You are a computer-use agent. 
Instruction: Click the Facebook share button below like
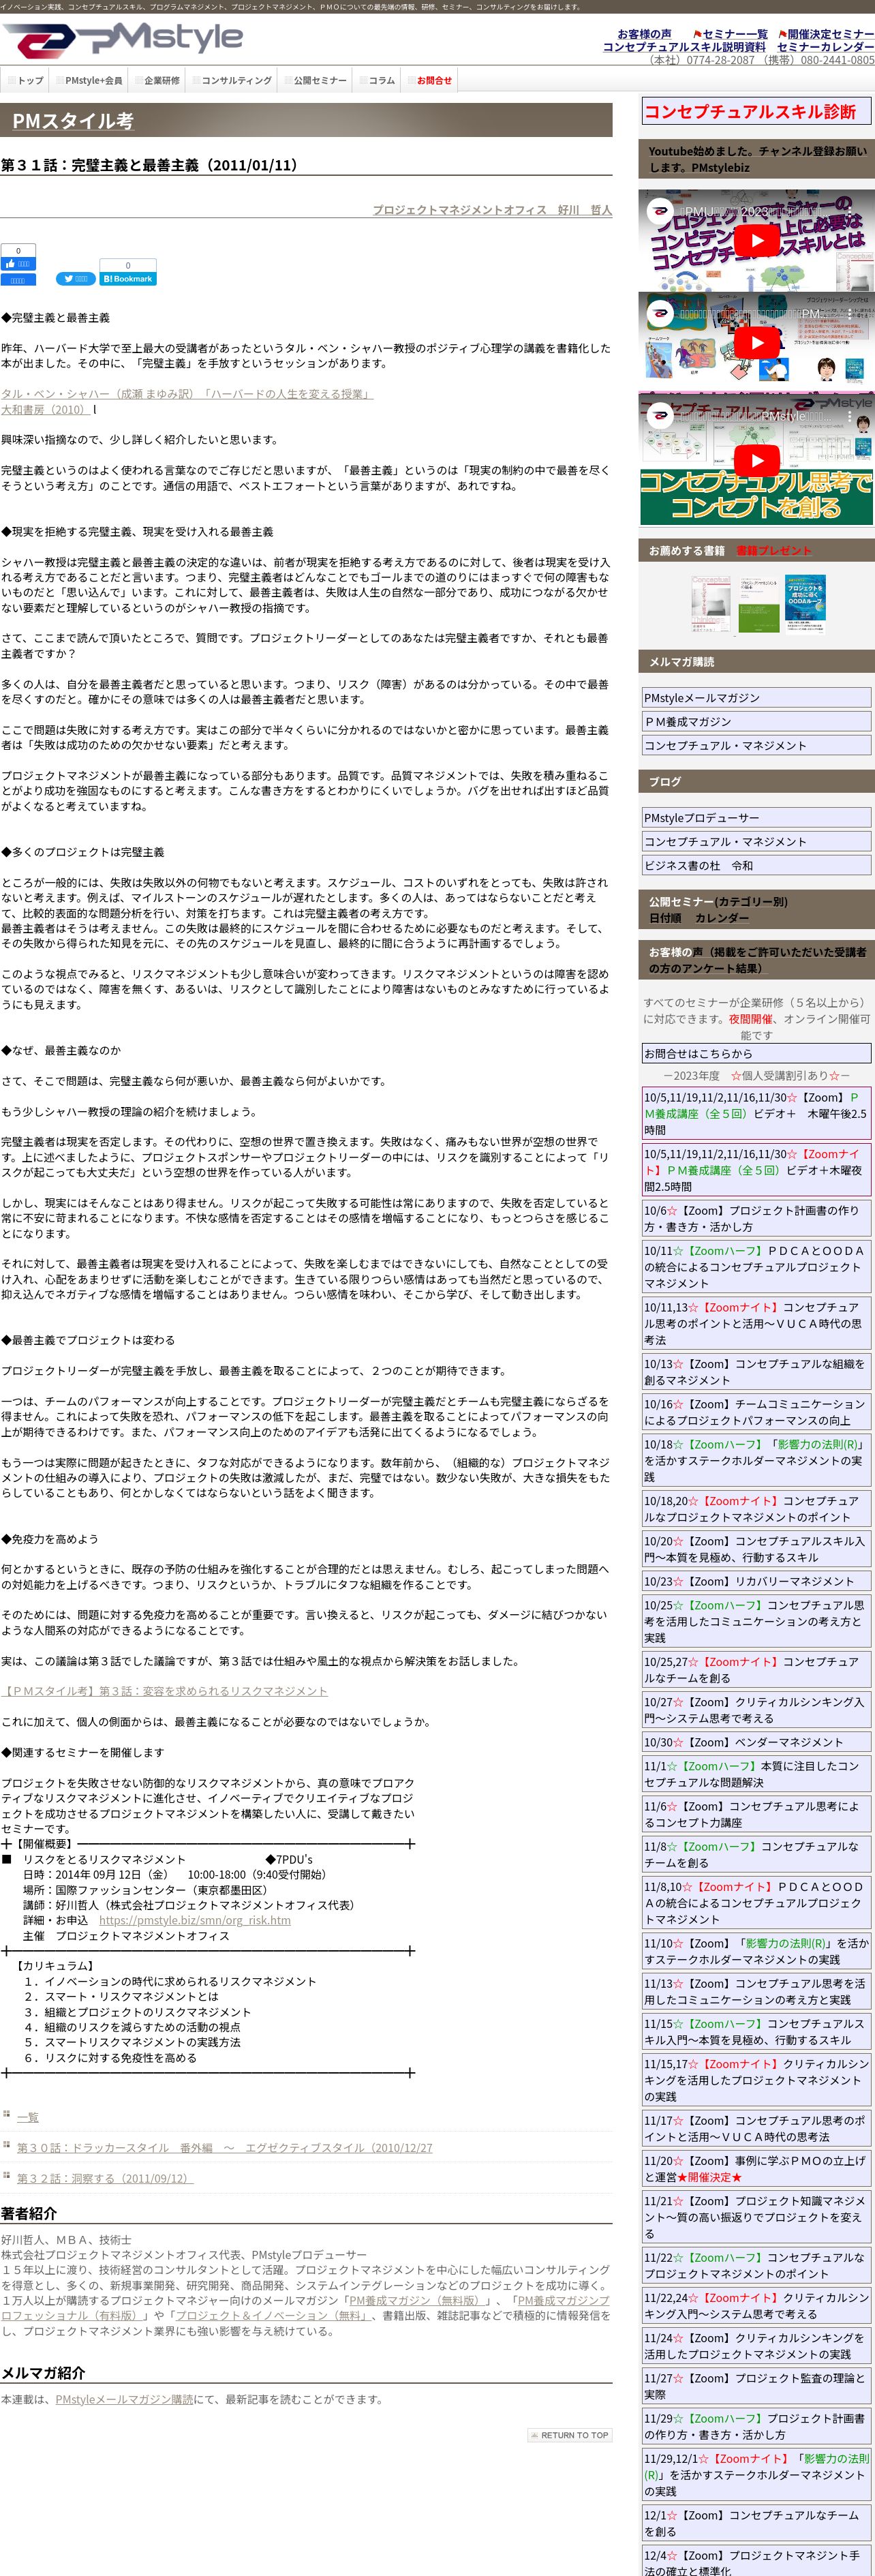(x=18, y=281)
